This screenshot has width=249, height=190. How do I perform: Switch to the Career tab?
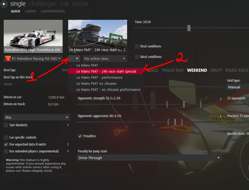point(30,11)
